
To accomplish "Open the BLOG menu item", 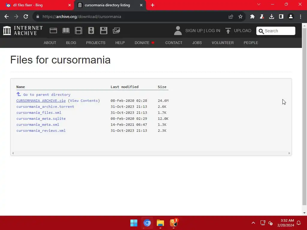I will pos(71,43).
